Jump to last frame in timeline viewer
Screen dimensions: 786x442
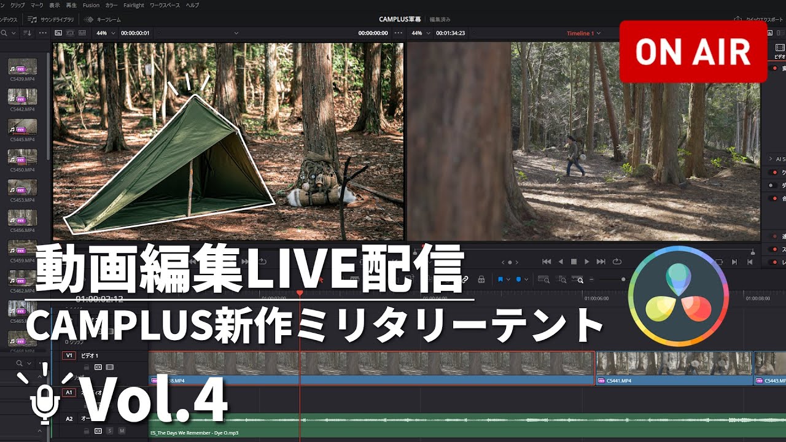coord(601,262)
